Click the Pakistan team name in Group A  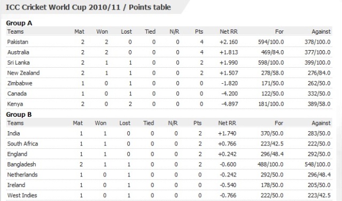[18, 42]
